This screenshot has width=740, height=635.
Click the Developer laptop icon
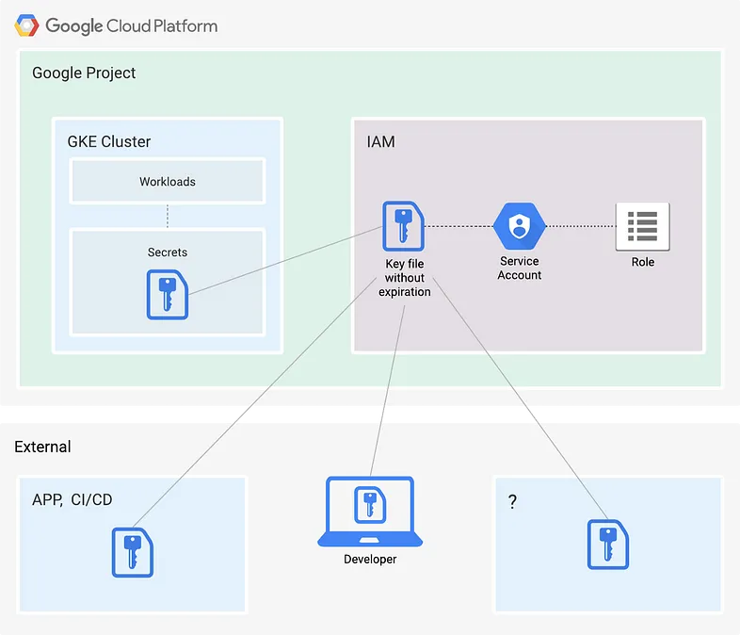coord(370,512)
